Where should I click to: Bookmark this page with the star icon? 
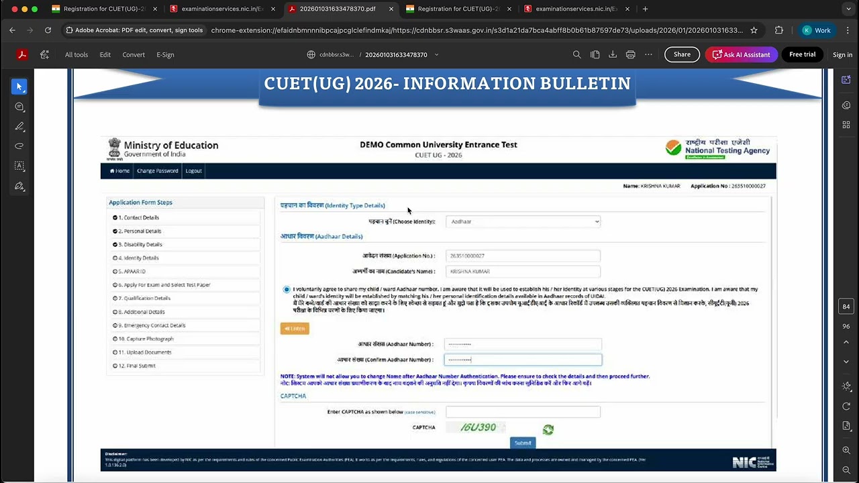click(x=754, y=30)
